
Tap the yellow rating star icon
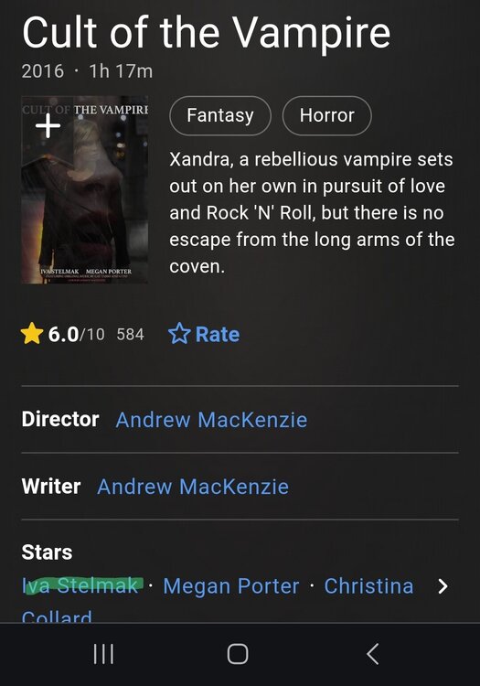32,334
